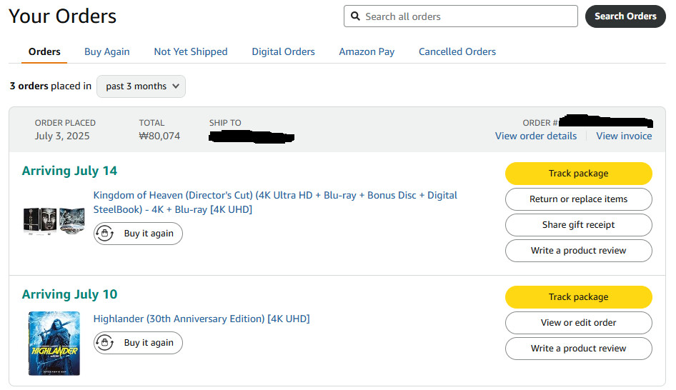Image resolution: width=676 pixels, height=390 pixels.
Task: Click Return or replace items
Action: [578, 199]
